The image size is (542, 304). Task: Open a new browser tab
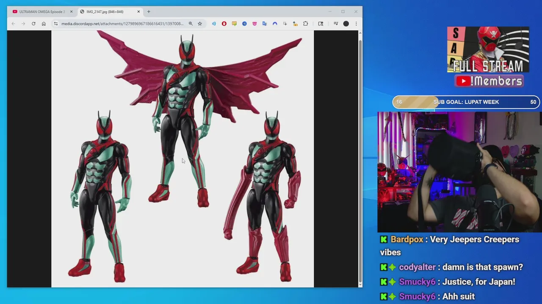pyautogui.click(x=149, y=11)
